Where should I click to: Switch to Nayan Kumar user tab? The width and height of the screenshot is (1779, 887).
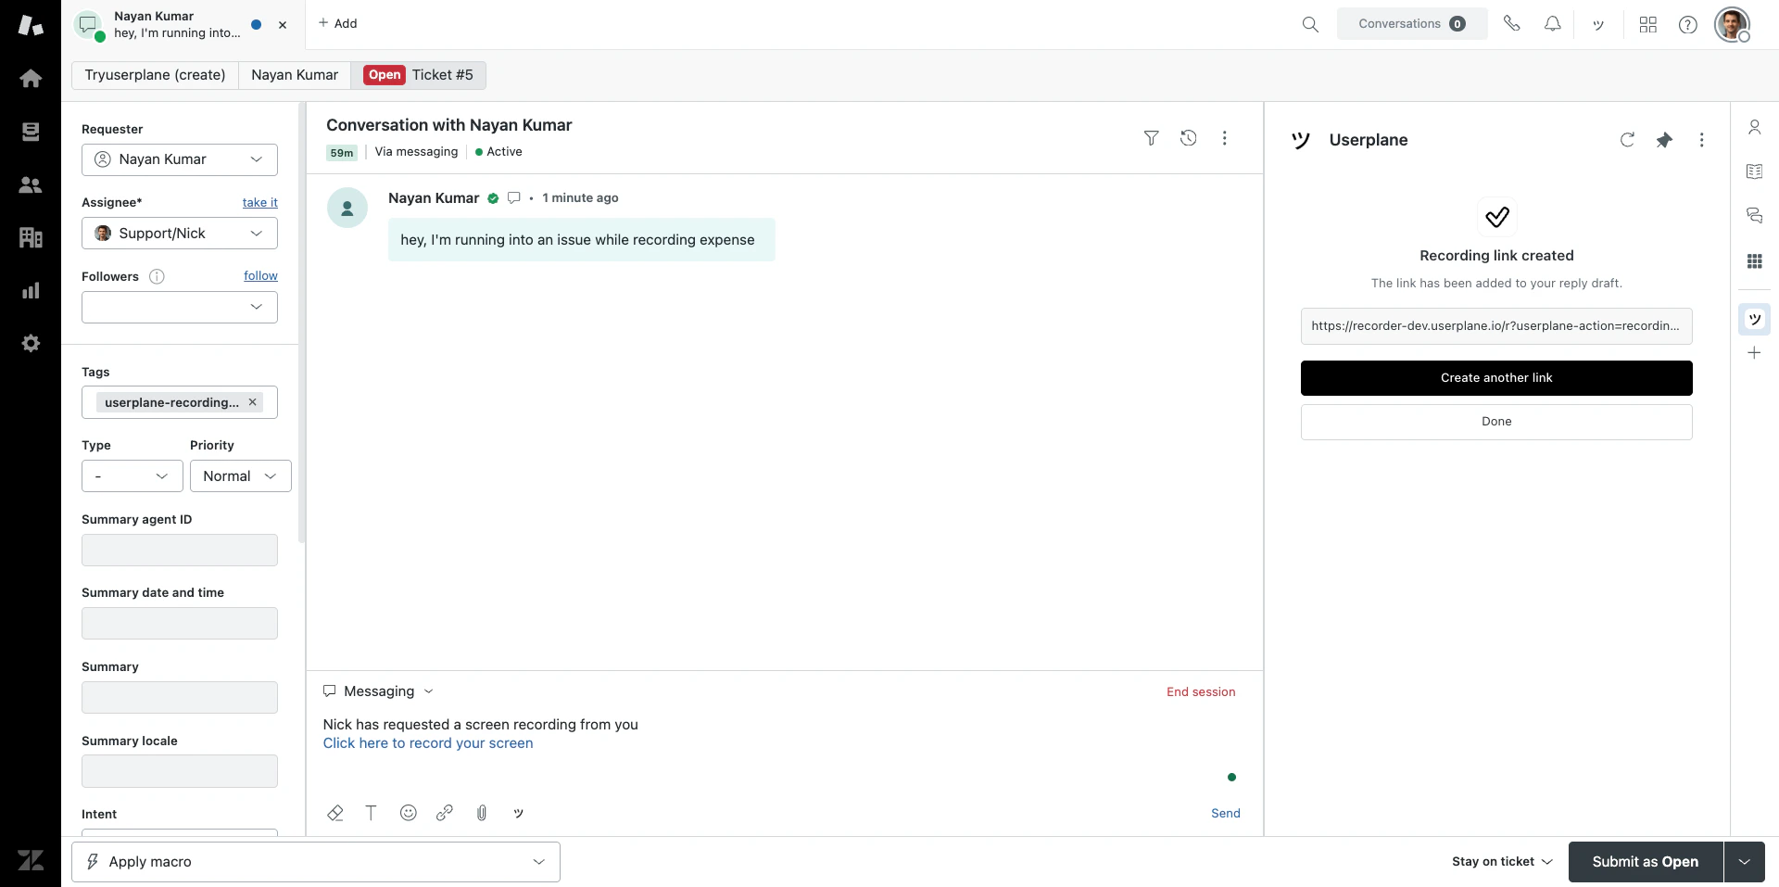295,75
